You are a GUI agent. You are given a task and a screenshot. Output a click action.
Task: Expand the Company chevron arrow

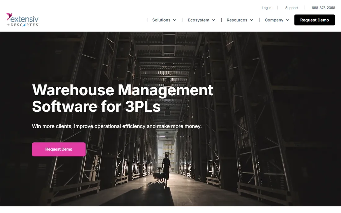[287, 20]
